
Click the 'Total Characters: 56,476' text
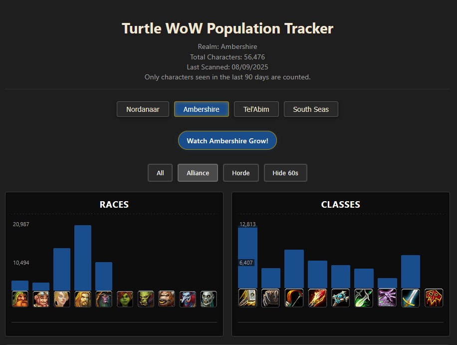[228, 57]
